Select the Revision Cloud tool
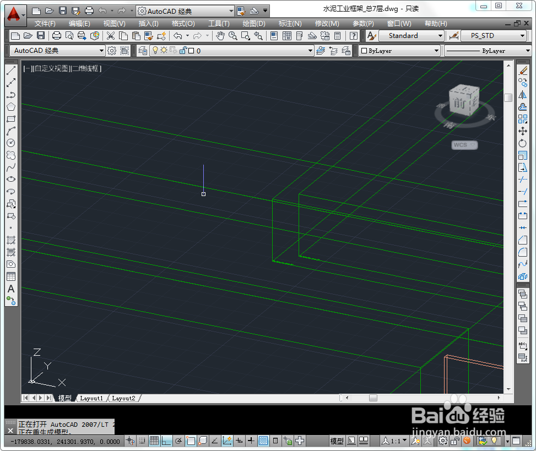536x451 pixels. (x=11, y=155)
